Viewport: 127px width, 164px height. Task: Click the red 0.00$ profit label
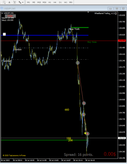[x=110, y=154]
